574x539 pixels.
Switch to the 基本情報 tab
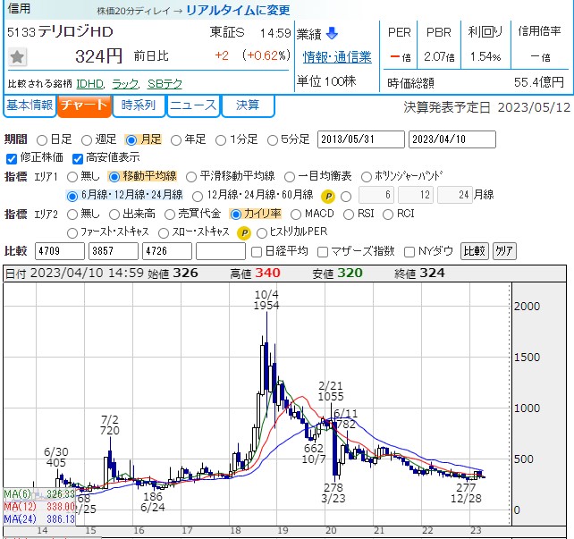click(x=30, y=105)
